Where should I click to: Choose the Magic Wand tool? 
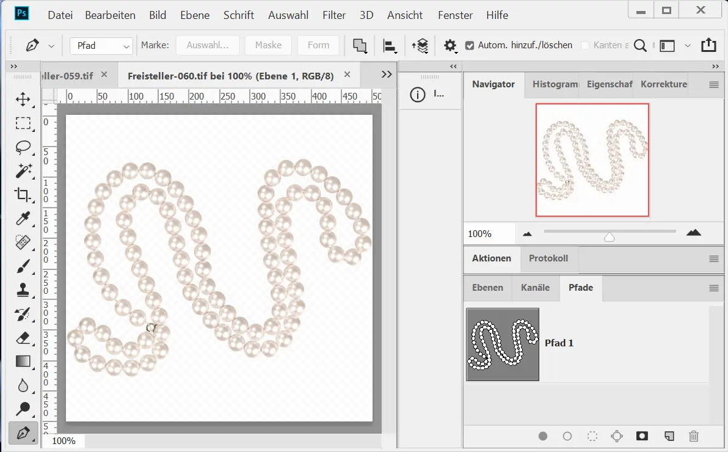pos(23,171)
